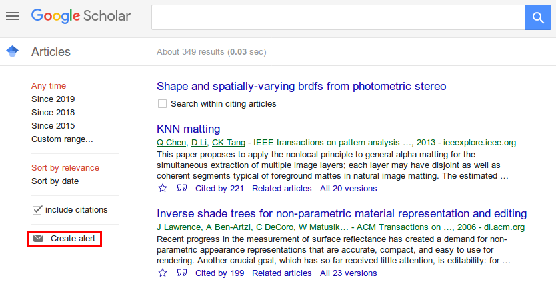
Task: Click author link Q Chen
Action: (171, 143)
